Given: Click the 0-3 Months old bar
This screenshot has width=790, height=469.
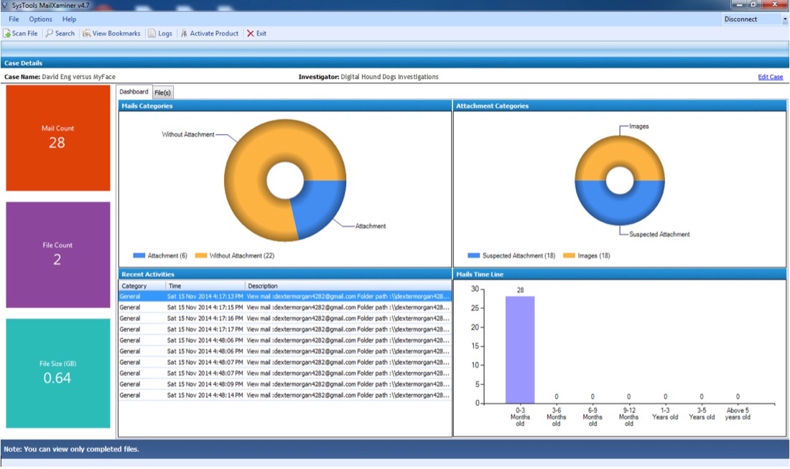Looking at the screenshot, I should (x=520, y=350).
